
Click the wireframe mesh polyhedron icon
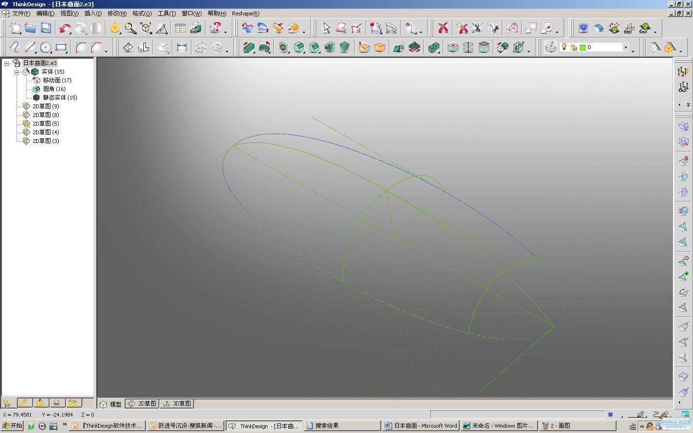point(513,28)
